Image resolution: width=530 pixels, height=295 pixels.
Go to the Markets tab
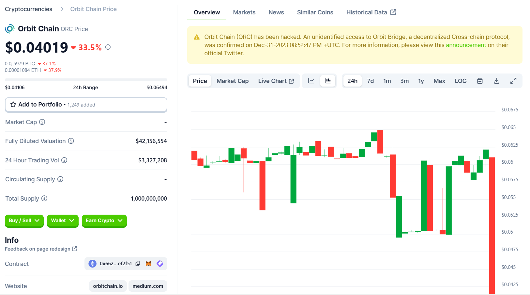click(244, 12)
